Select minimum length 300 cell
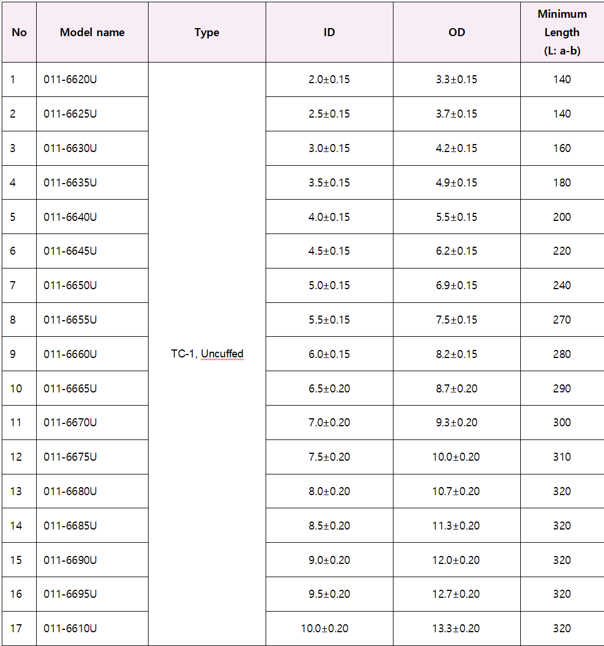 click(562, 422)
